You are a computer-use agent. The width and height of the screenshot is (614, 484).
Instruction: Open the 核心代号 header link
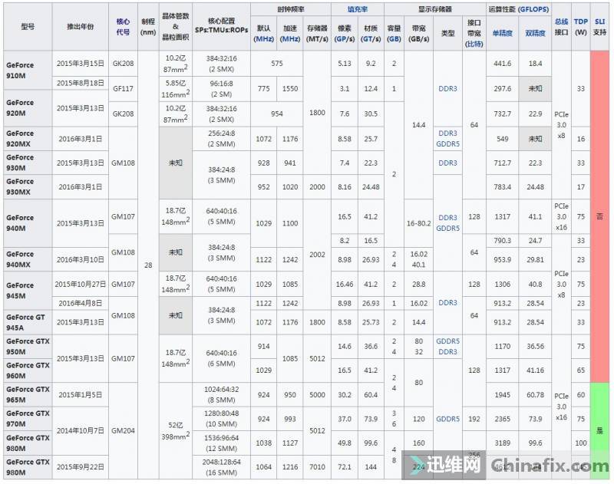(123, 27)
